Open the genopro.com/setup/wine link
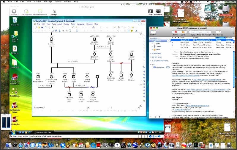The image size is (237, 150). tap(186, 76)
